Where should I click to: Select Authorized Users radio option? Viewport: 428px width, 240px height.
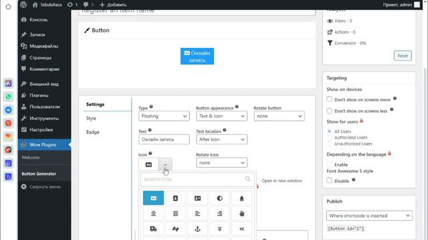pyautogui.click(x=329, y=137)
